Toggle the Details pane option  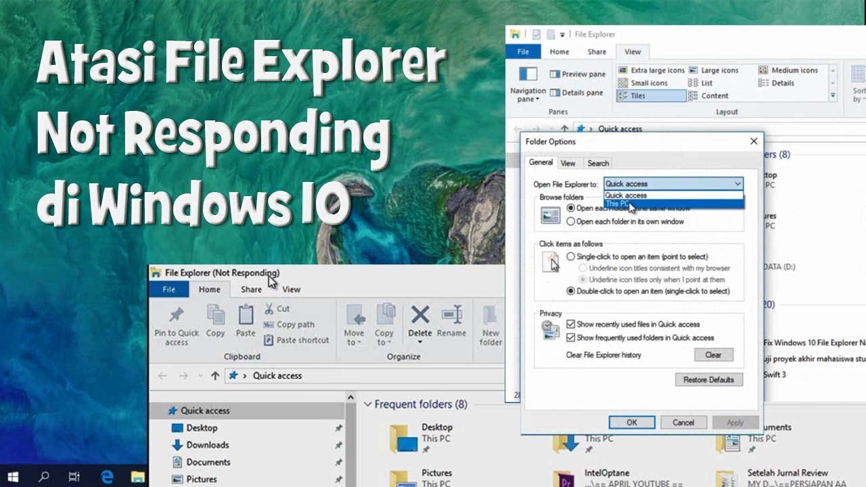tap(577, 93)
